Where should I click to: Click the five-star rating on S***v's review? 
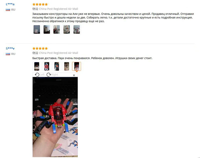point(40,48)
